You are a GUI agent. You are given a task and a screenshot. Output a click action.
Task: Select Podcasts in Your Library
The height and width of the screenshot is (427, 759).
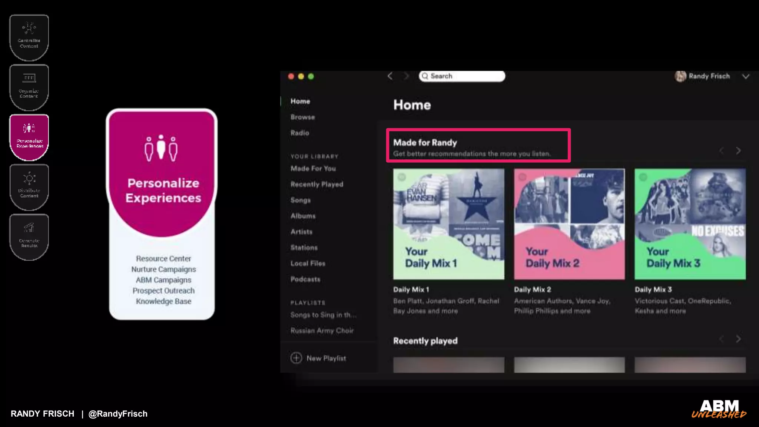pyautogui.click(x=305, y=279)
